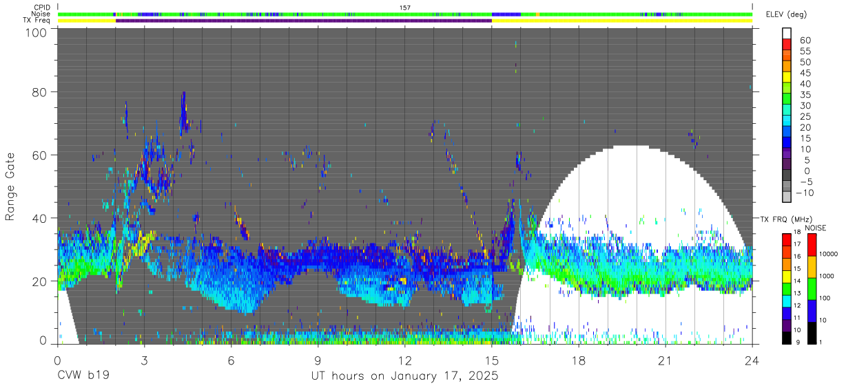Click the 18 tick on UT hours axis
The width and height of the screenshot is (846, 390).
coord(579,360)
